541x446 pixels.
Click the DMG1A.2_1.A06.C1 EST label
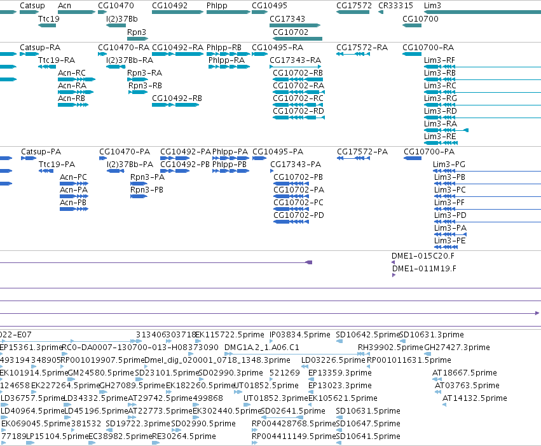262,348
